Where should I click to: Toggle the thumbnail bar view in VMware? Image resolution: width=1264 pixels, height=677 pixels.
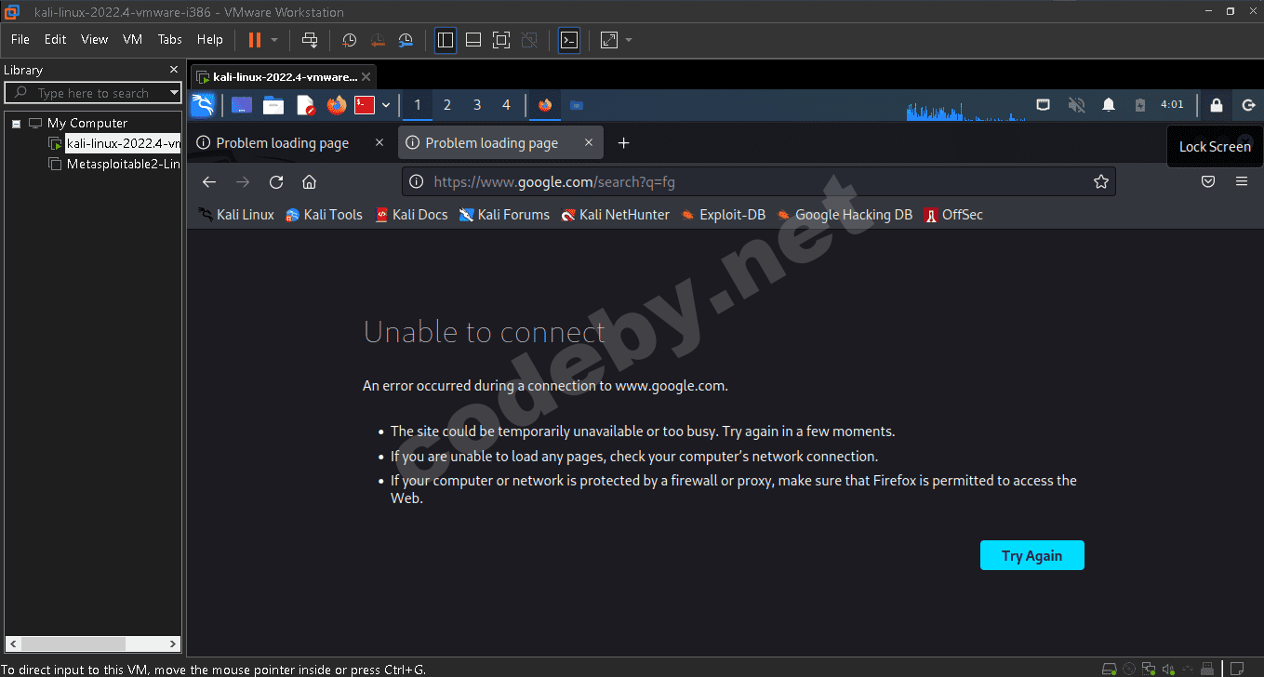[473, 40]
